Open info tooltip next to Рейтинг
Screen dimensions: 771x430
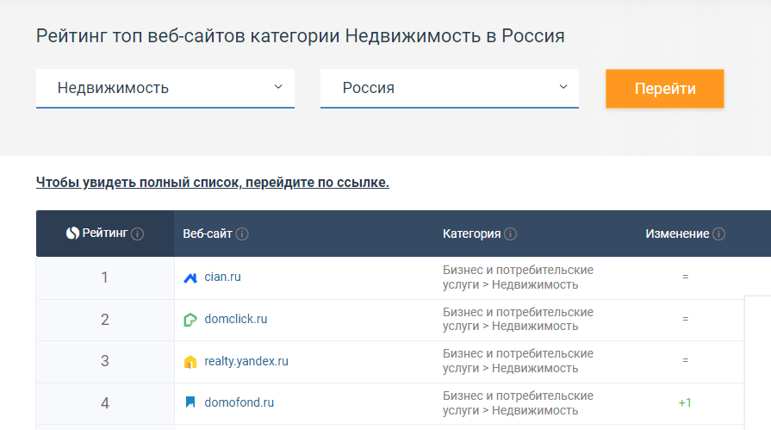click(x=138, y=234)
